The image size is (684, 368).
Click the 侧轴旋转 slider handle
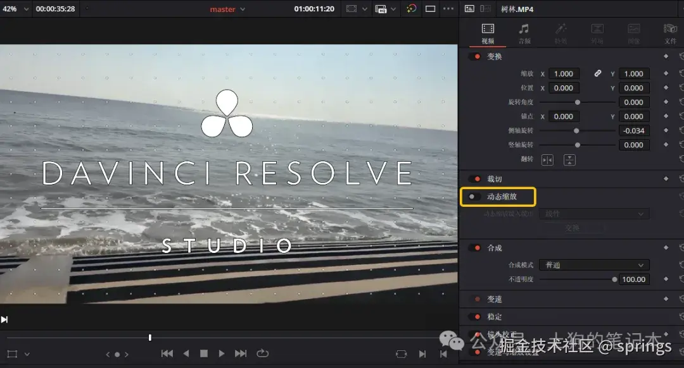576,131
